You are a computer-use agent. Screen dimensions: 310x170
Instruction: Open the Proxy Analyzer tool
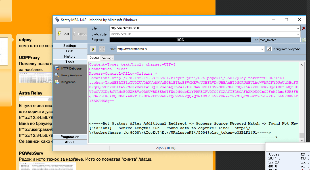pos(72,75)
